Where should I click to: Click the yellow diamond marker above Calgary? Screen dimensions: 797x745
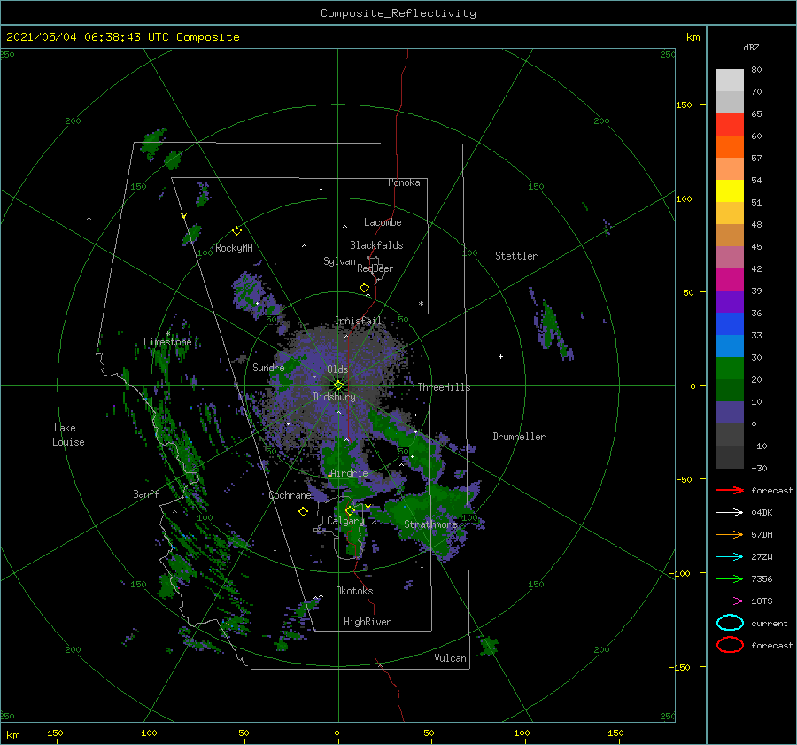(350, 510)
